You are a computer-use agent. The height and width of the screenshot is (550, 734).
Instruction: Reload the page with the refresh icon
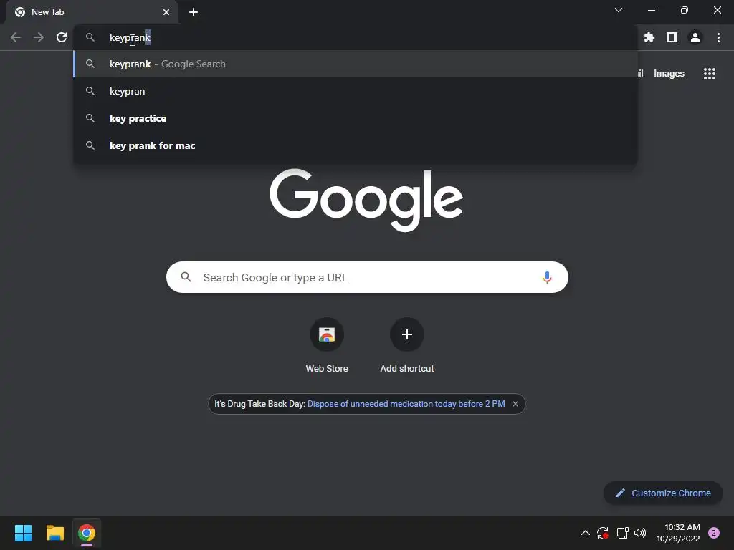coord(62,37)
